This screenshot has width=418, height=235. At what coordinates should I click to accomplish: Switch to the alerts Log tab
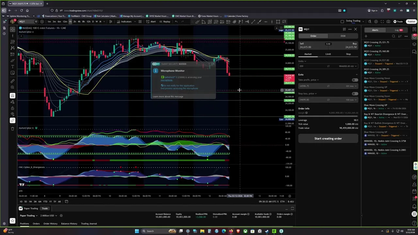[x=399, y=30]
